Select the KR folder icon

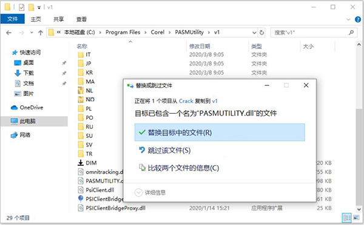pos(81,73)
